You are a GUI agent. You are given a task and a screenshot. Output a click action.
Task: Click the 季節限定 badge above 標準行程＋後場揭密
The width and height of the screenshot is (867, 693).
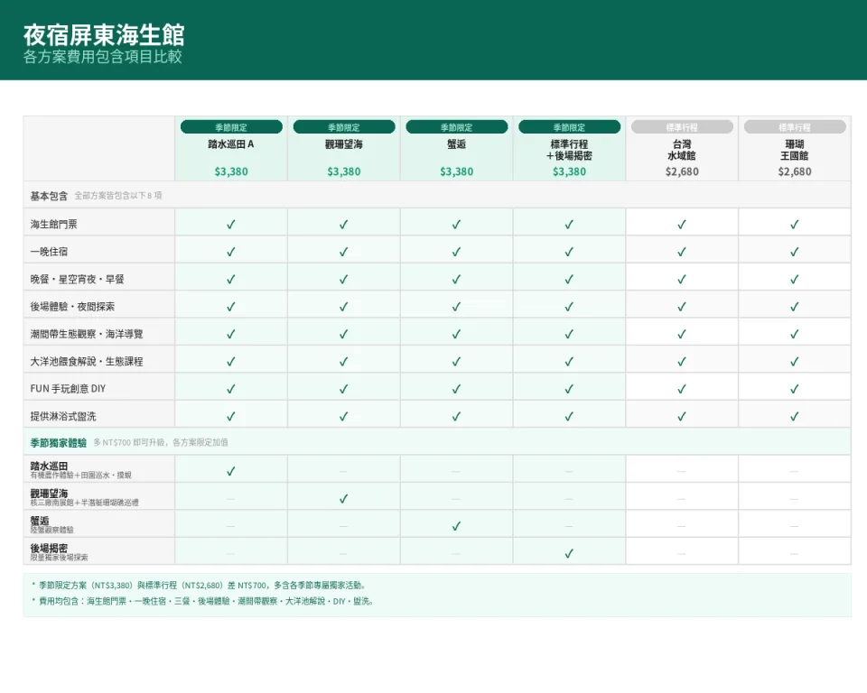pos(570,127)
